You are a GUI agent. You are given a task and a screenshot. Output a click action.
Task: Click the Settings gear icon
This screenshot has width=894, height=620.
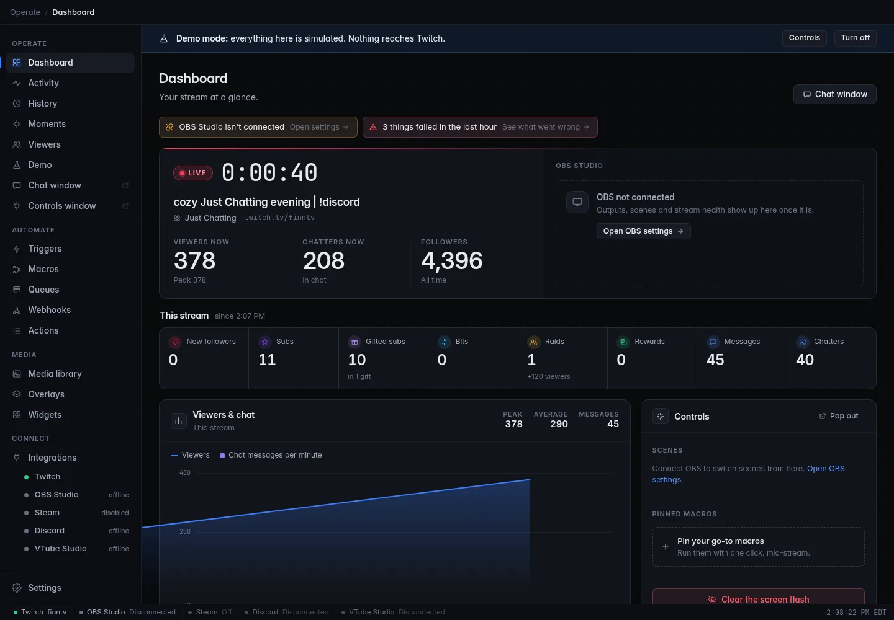(x=17, y=588)
